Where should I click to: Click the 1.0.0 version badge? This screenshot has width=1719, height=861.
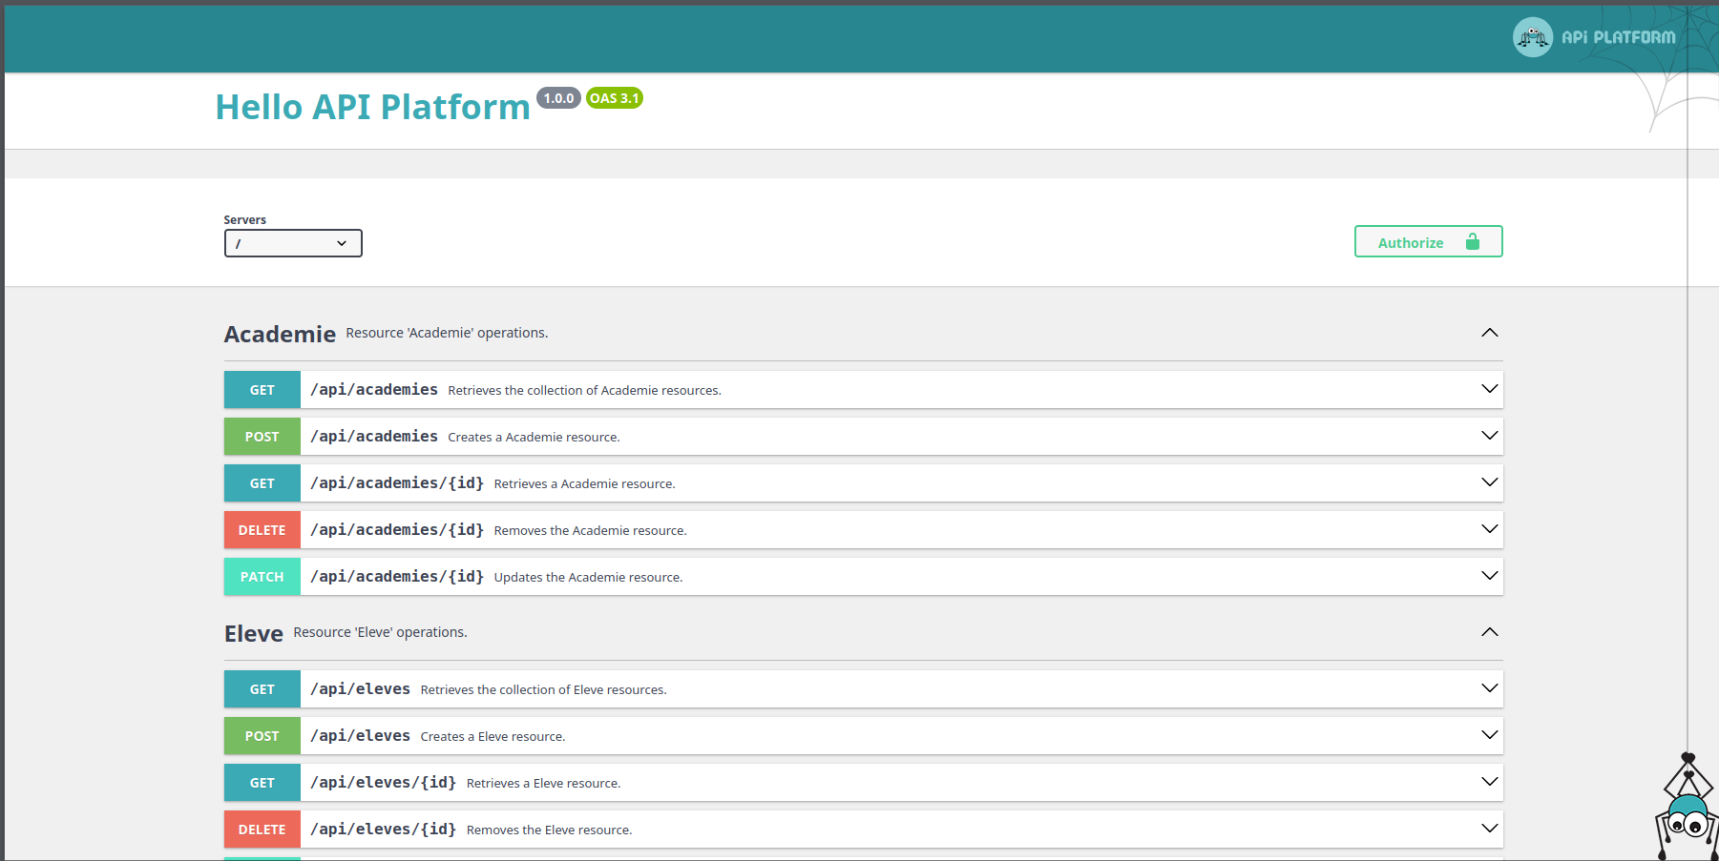[x=558, y=98]
